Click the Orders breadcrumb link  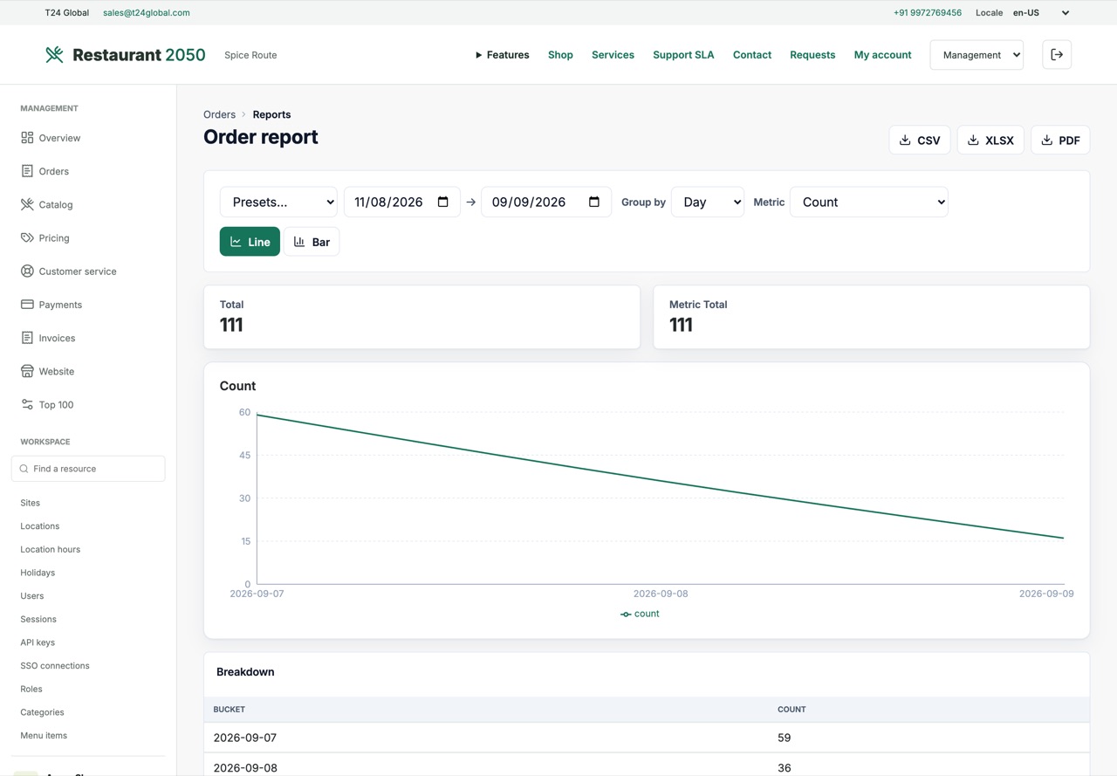(219, 114)
